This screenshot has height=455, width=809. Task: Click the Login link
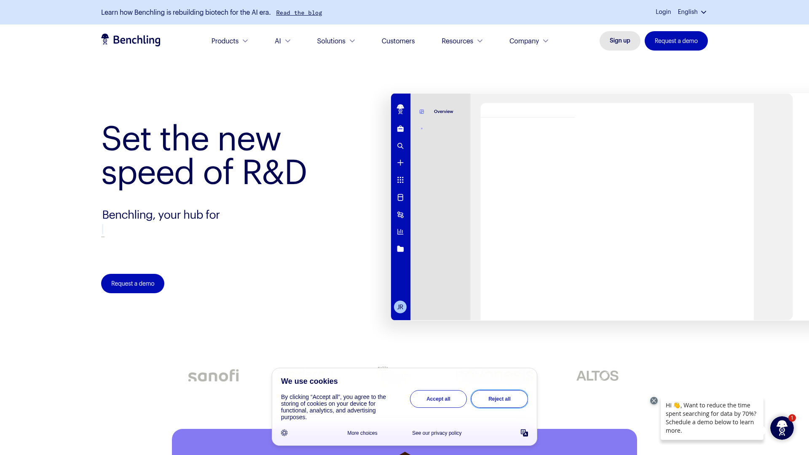[x=663, y=12]
